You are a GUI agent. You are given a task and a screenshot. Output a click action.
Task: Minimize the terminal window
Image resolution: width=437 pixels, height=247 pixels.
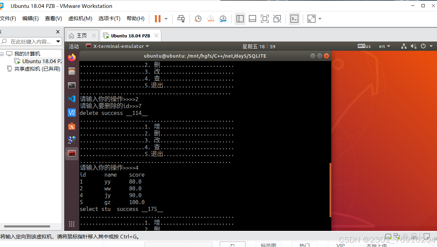(x=312, y=56)
